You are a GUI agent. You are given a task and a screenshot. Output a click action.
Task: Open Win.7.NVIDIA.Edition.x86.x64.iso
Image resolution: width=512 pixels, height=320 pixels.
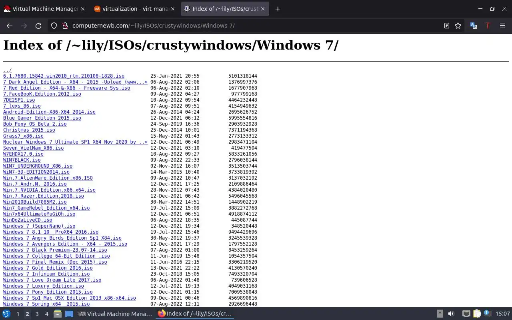pyautogui.click(x=49, y=190)
